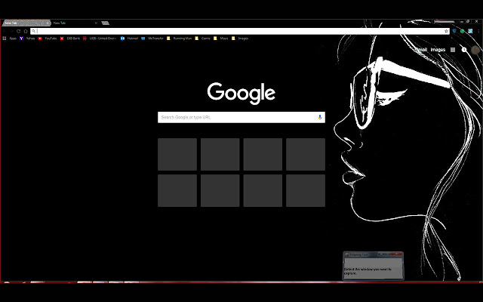Open the Google account avatar
This screenshot has height=302, width=483.
pyautogui.click(x=475, y=50)
